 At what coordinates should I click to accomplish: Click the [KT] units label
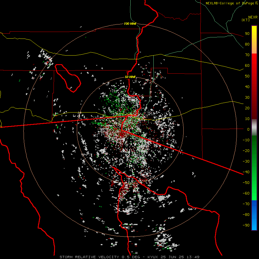[x=246, y=20]
